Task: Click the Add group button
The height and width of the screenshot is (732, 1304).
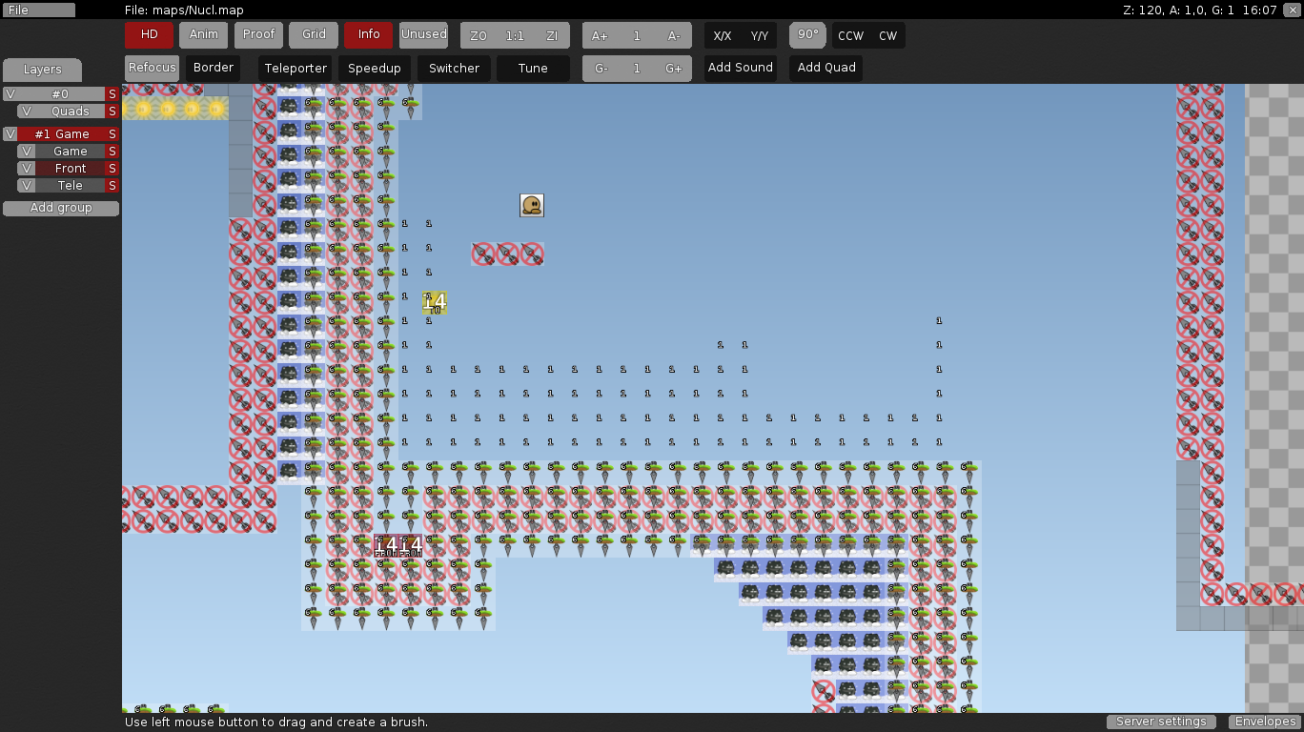Action: pyautogui.click(x=60, y=208)
